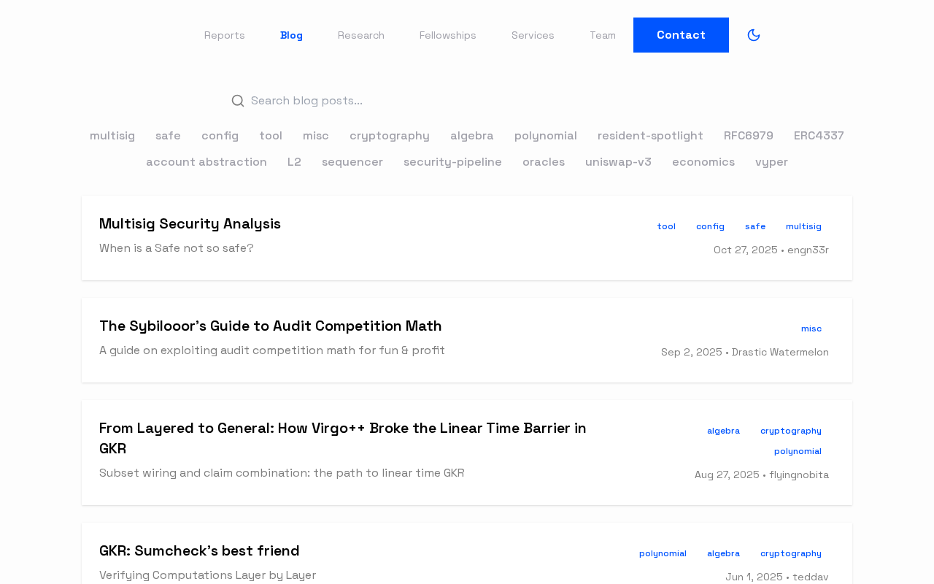Filter posts by the multisig tag
Screen dimensions: 934x584
[112, 136]
